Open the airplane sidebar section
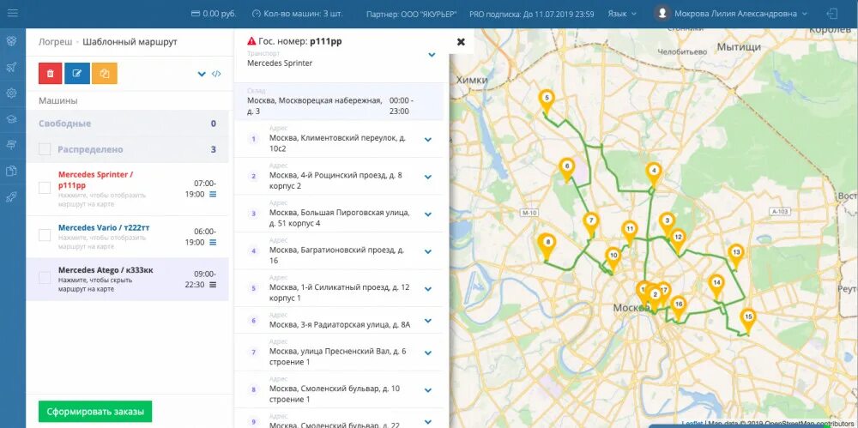The image size is (858, 428). [x=11, y=67]
